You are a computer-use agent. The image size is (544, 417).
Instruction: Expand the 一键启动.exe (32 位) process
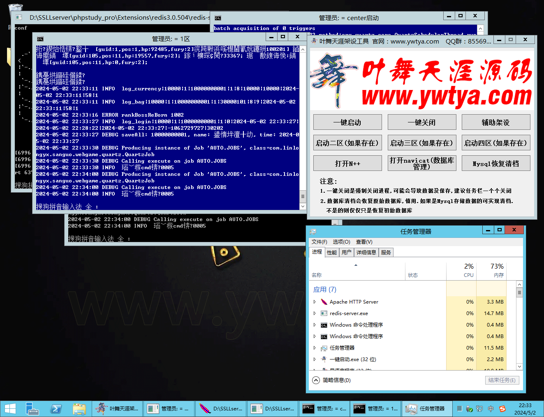[315, 359]
